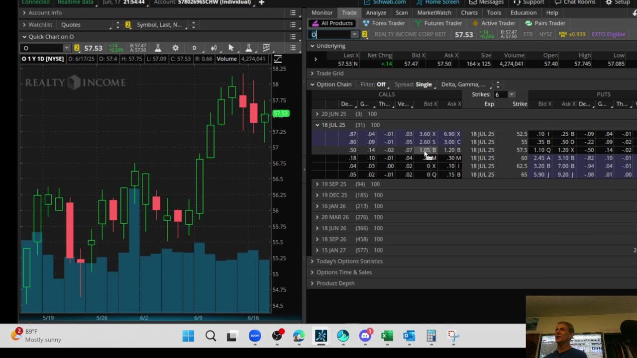Viewport: 637px width, 358px height.
Task: Click in the trade symbol input field
Action: coord(330,34)
